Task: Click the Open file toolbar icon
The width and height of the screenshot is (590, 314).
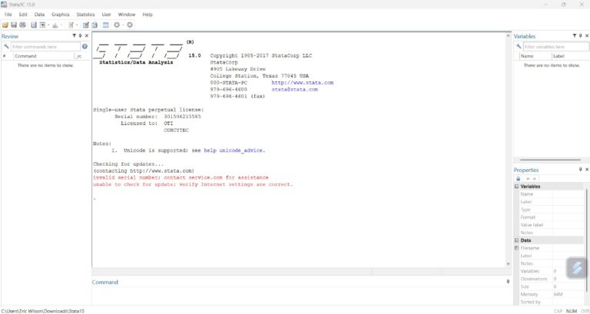Action: [x=5, y=25]
